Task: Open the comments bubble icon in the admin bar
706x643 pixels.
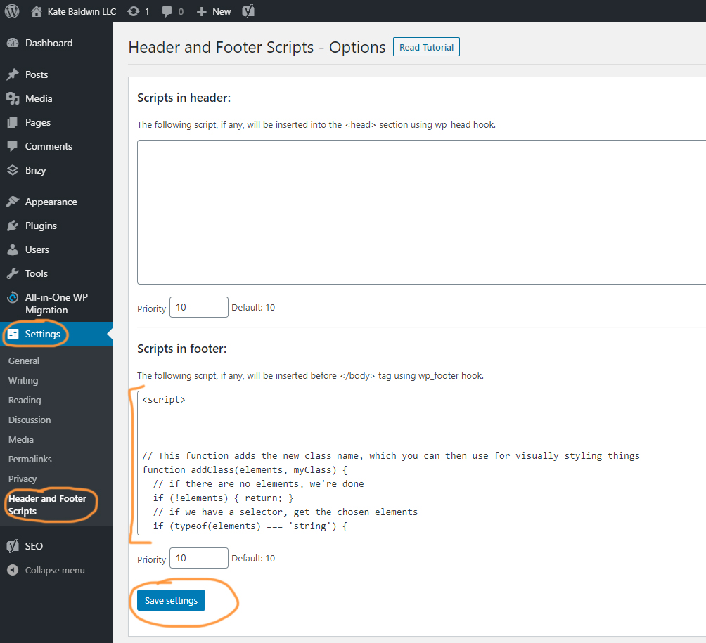Action: [167, 11]
